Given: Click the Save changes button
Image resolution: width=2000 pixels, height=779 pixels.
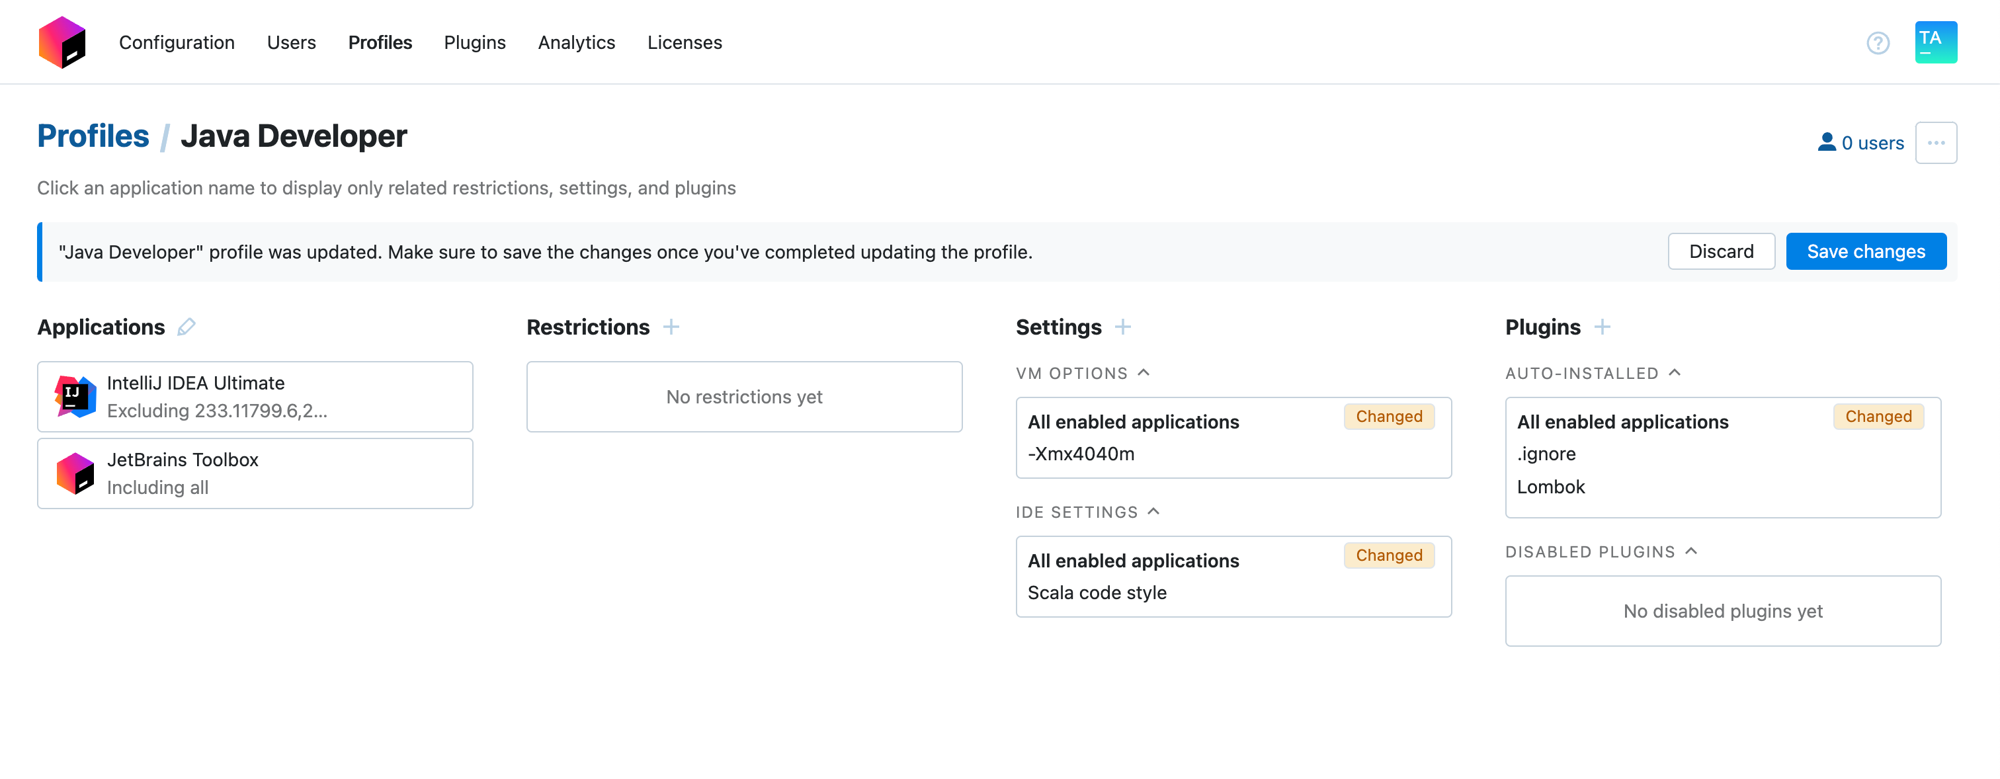Looking at the screenshot, I should point(1866,252).
